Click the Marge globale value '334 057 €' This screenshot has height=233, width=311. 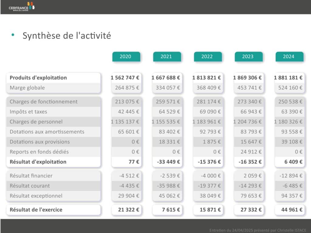(168, 88)
